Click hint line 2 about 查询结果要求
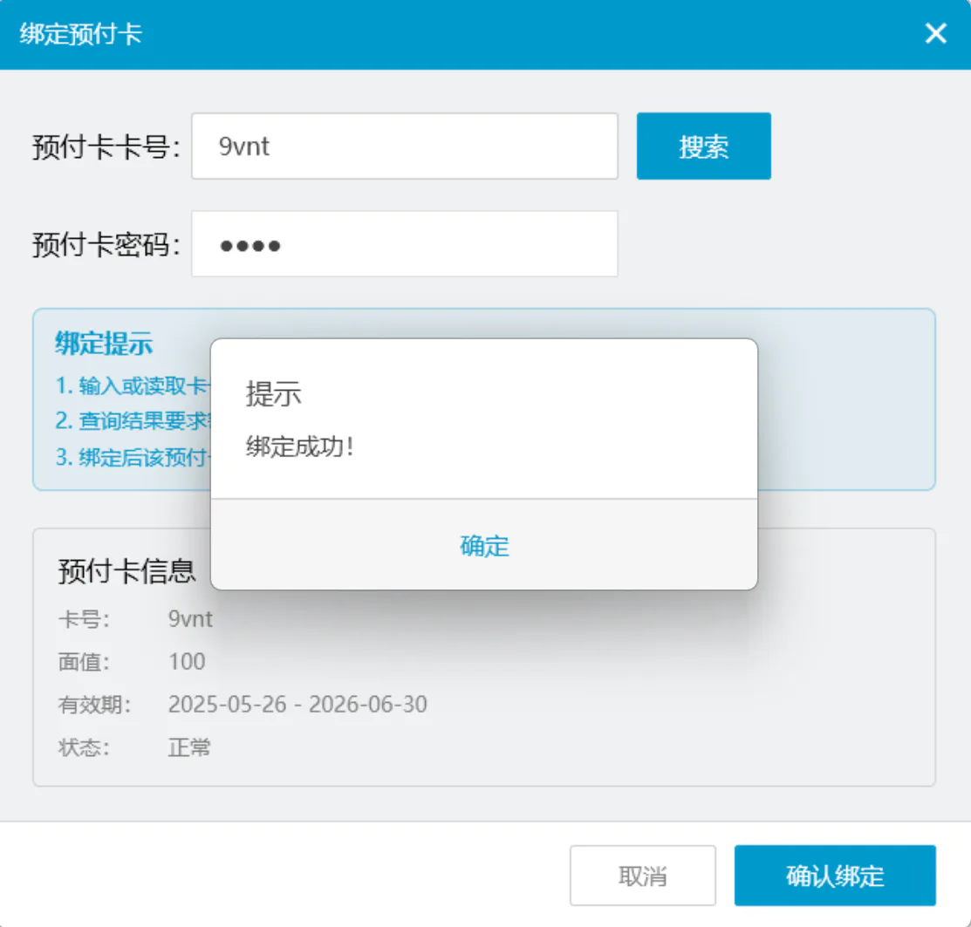The image size is (971, 927). coord(133,421)
